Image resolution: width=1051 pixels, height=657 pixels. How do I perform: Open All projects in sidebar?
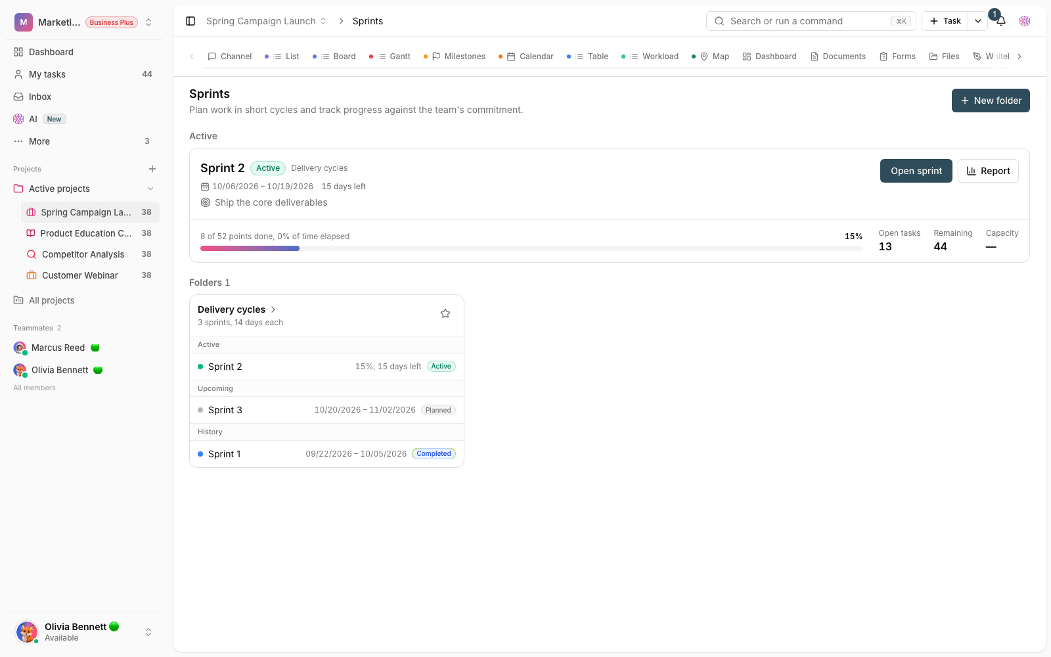tap(84, 300)
